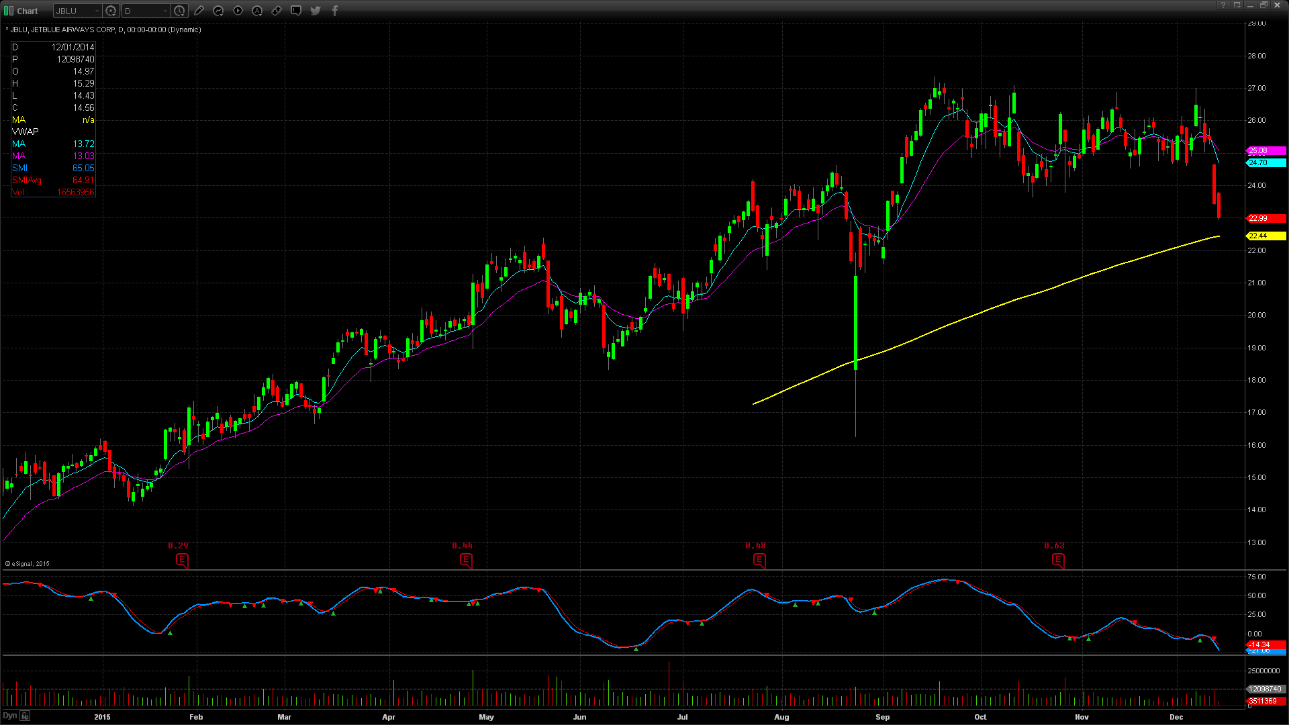Toggle the lock icon beside Dyn
The width and height of the screenshot is (1289, 725).
pos(25,716)
